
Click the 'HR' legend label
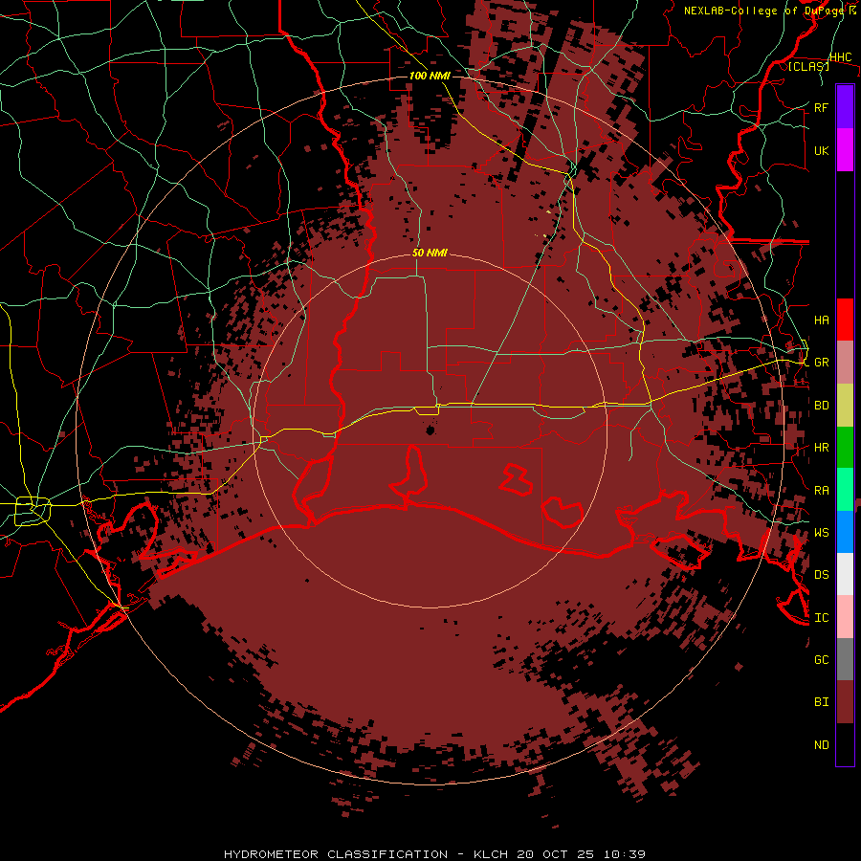(821, 448)
